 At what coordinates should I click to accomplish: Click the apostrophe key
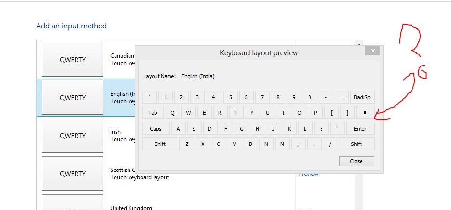coord(337,129)
